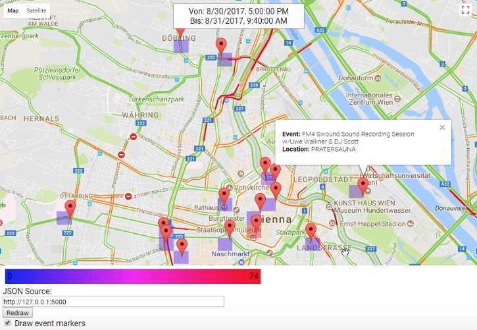Toggle the Draw event markers checkbox

point(8,323)
